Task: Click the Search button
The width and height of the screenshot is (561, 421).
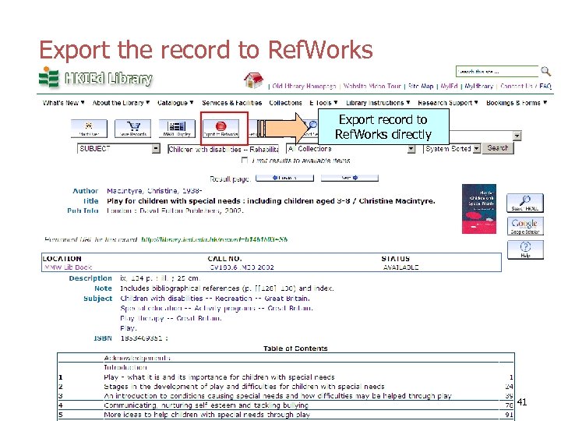Action: (498, 148)
